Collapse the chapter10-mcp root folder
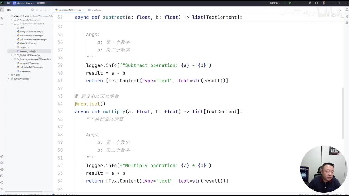The width and height of the screenshot is (349, 196). tap(8, 16)
